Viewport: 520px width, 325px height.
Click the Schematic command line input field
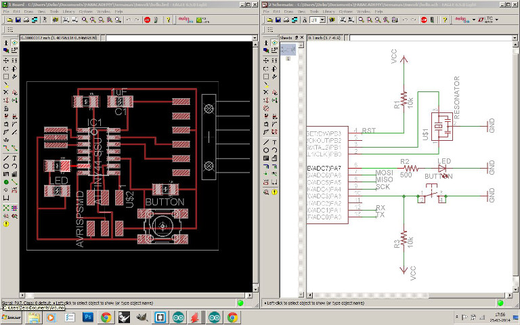[x=431, y=38]
